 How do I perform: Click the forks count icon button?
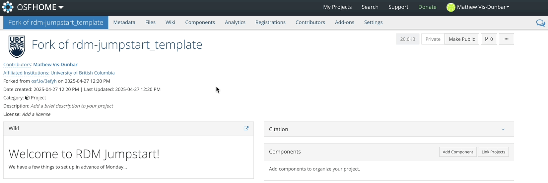coord(489,39)
